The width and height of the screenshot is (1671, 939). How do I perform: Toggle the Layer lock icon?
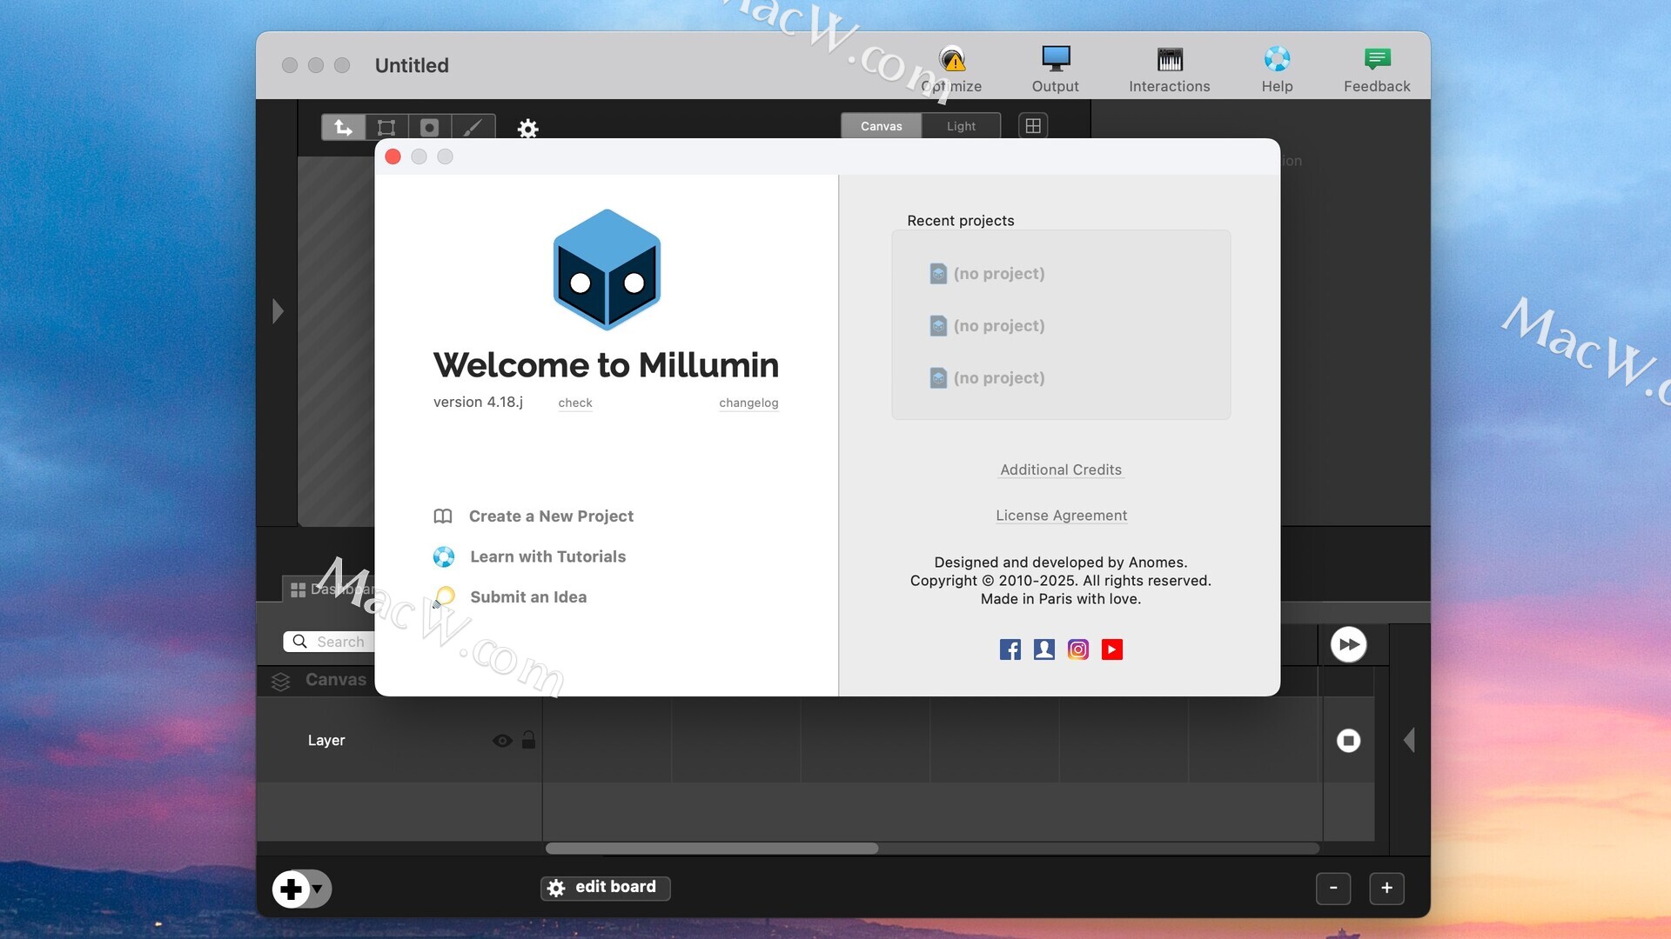[528, 740]
